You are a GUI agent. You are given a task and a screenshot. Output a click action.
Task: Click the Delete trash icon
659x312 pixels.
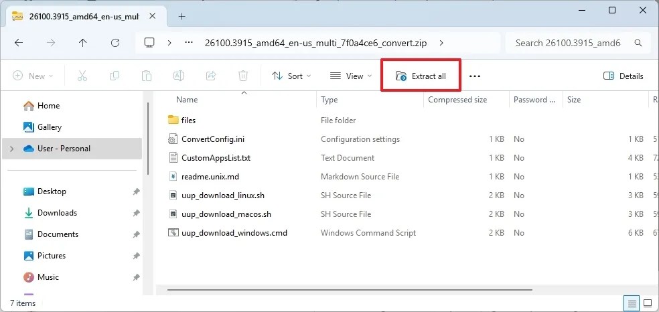click(243, 76)
